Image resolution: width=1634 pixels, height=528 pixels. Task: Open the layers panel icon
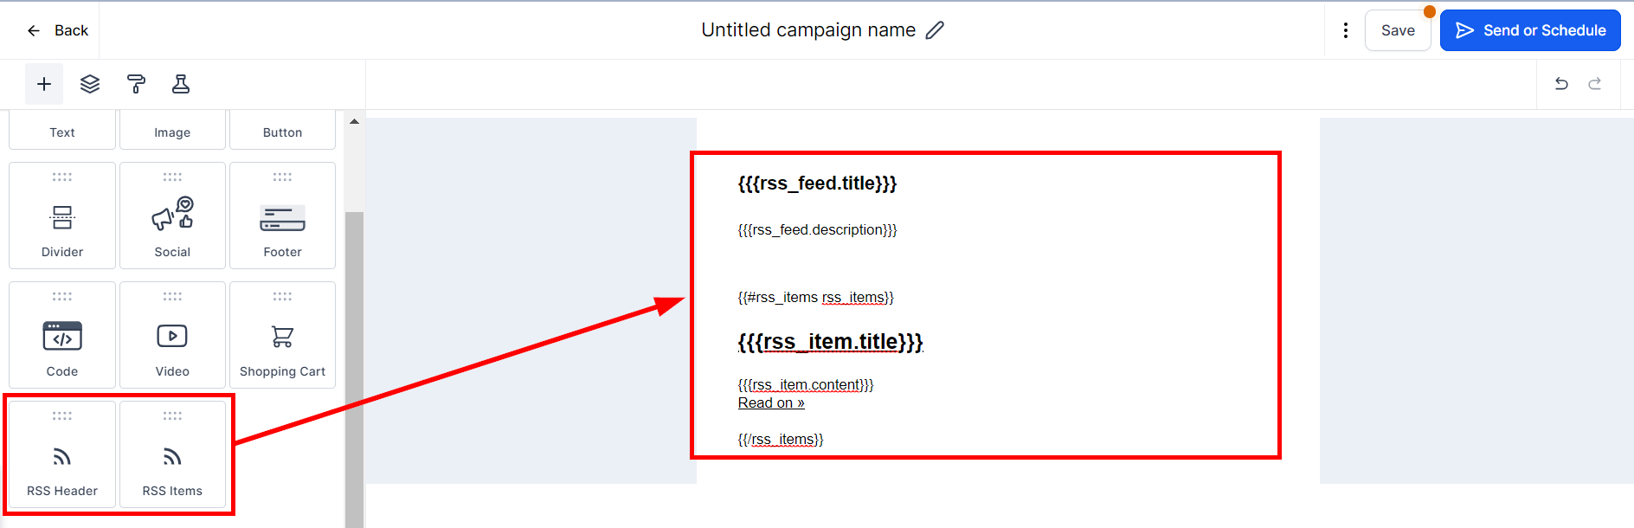click(90, 84)
